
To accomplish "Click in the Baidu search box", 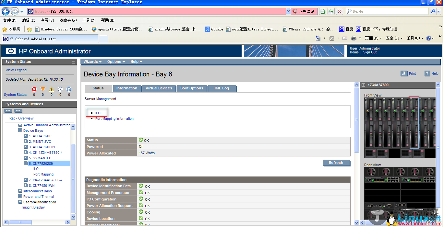I will tap(387, 11).
